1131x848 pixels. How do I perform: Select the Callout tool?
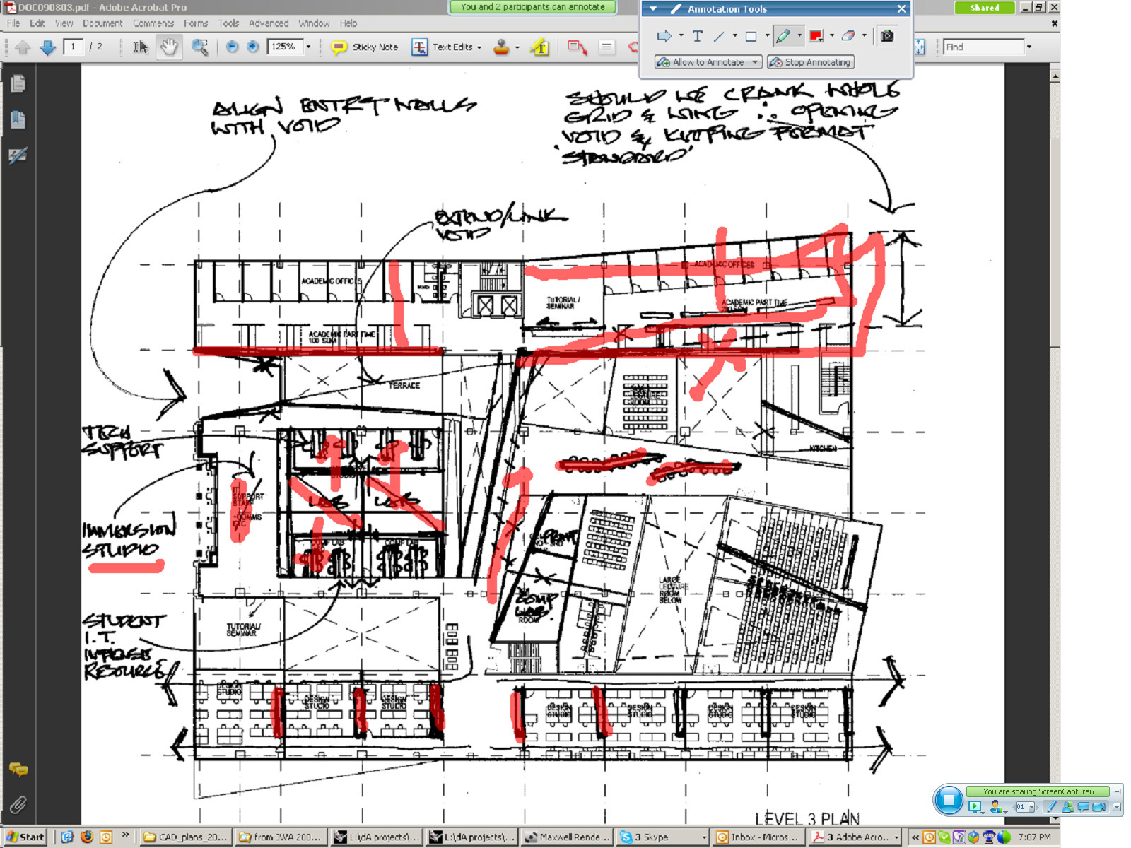tap(577, 47)
